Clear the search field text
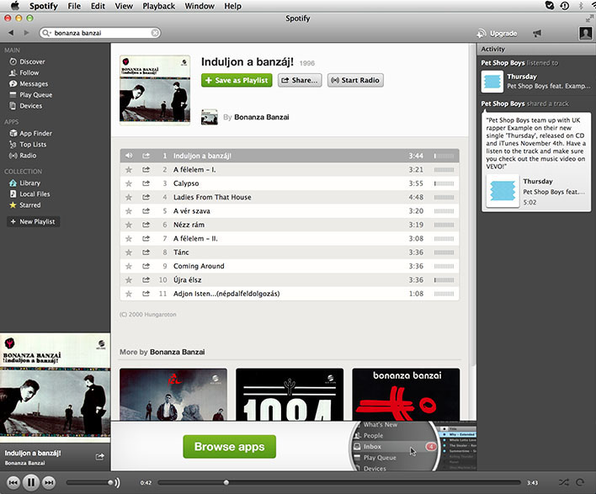This screenshot has height=494, width=596. click(x=155, y=33)
